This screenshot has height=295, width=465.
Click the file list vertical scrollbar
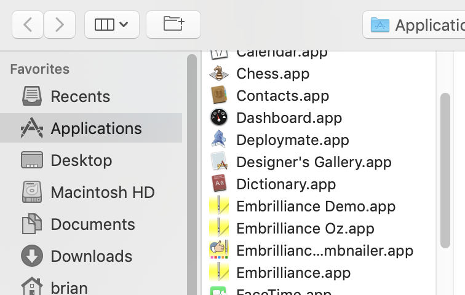coord(445,170)
